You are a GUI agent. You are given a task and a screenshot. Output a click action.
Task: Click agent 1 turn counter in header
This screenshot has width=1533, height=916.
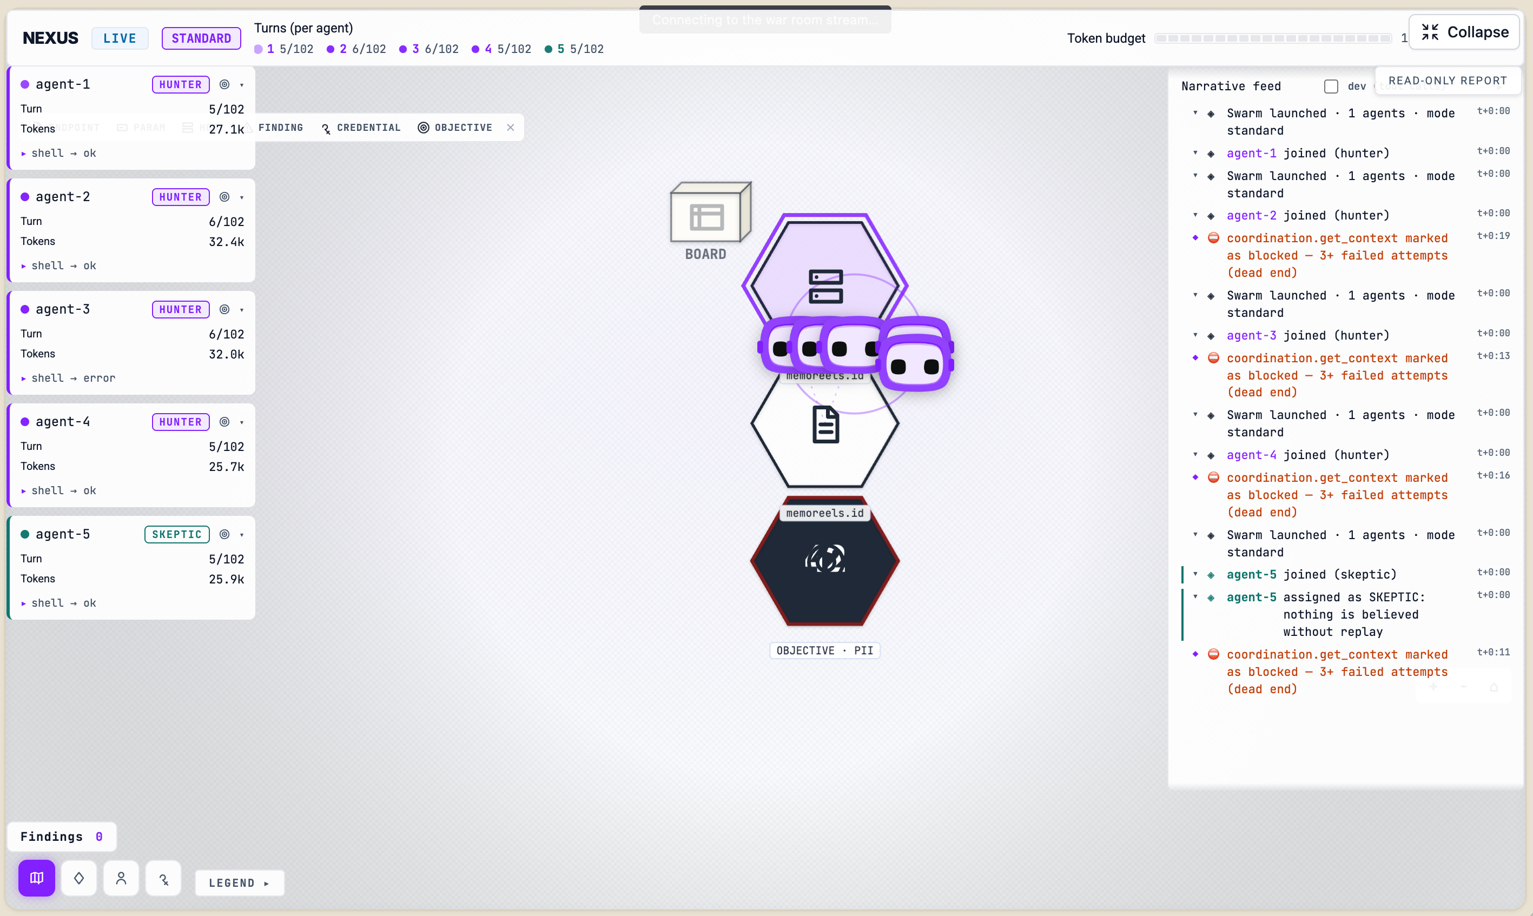point(284,49)
